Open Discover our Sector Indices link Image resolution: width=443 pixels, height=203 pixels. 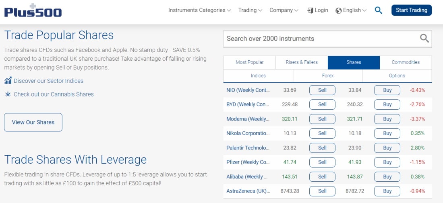coord(48,81)
